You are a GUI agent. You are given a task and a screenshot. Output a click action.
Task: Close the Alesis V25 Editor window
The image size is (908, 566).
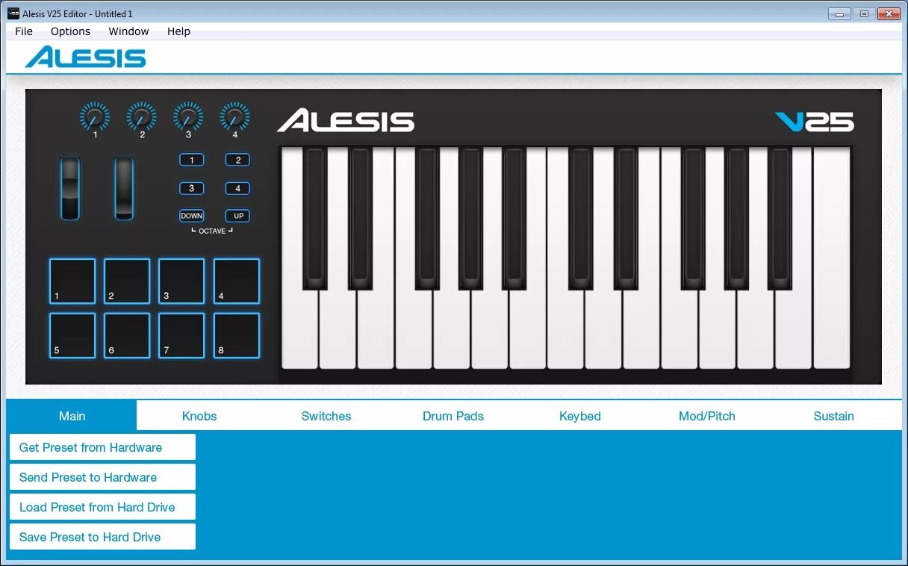889,13
